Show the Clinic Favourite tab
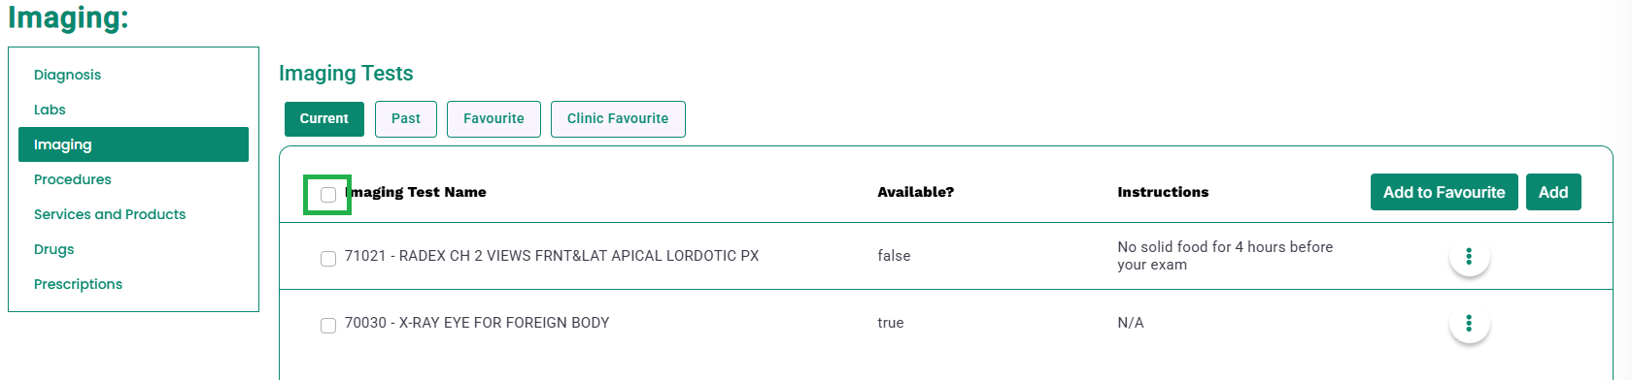 tap(618, 119)
